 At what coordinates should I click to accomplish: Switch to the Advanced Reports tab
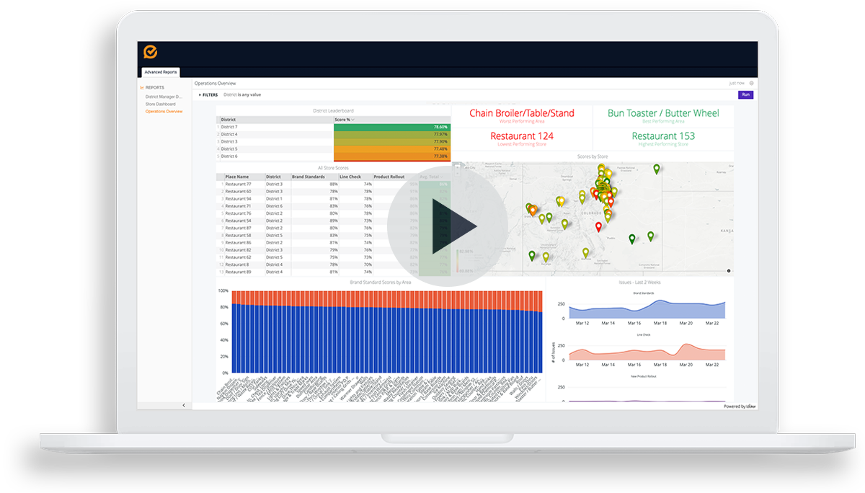tap(160, 72)
